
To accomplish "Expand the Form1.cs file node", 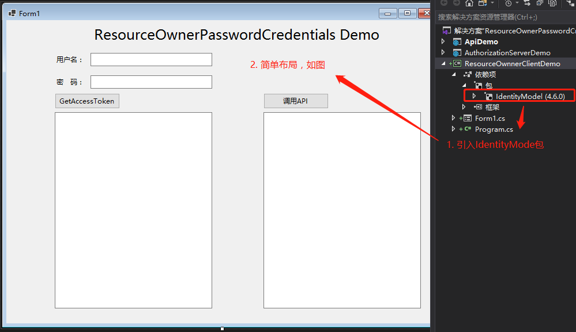I will coord(454,118).
